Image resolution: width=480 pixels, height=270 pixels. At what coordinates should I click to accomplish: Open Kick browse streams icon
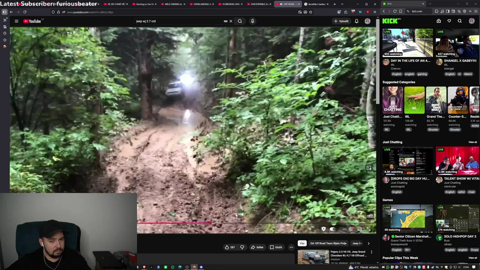439,21
